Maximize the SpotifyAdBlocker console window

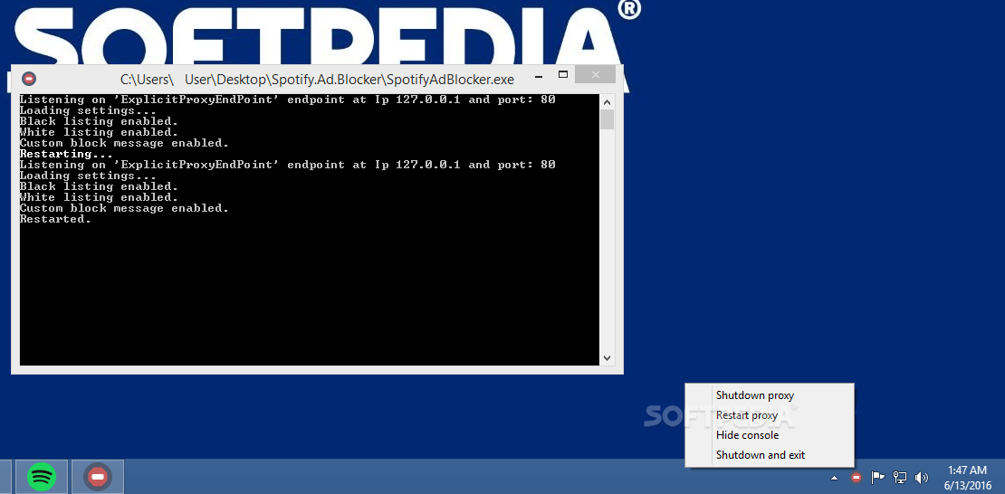click(x=563, y=75)
